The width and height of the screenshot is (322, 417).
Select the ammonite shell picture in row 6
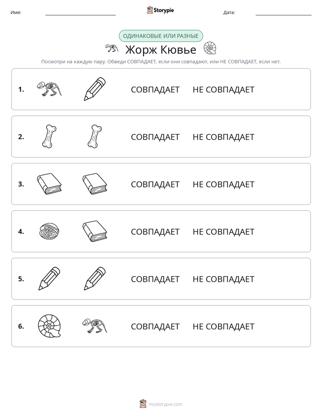[49, 326]
